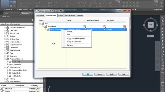Viewport: 165px width, 92px height.
Task: Choose Edit... in the context menu
Action: pos(69,34)
